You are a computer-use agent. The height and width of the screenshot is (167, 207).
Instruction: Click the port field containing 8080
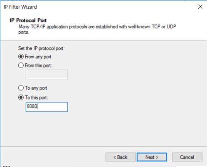tap(47, 107)
